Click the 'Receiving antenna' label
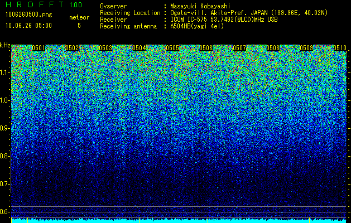Image resolution: width=351 pixels, height=223 pixels. click(128, 26)
